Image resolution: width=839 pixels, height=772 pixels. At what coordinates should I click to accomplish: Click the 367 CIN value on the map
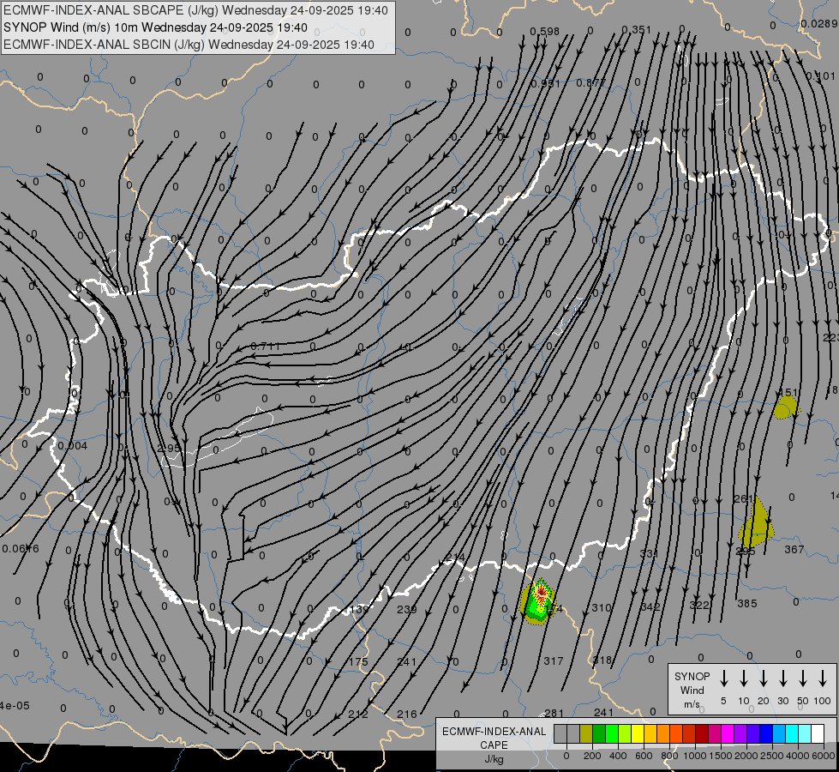794,549
